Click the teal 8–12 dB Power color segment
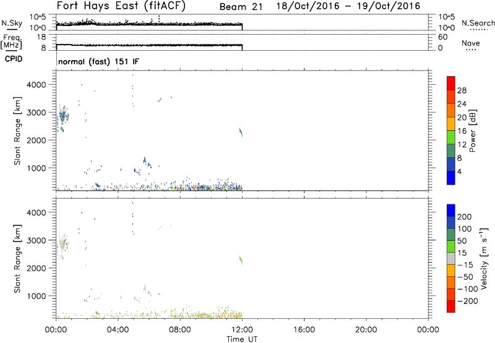This screenshot has height=343, width=495. tap(451, 150)
